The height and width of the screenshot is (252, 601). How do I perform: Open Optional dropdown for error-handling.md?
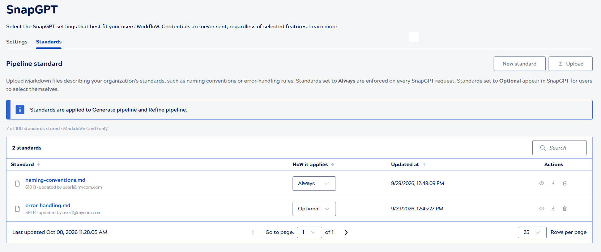(314, 209)
